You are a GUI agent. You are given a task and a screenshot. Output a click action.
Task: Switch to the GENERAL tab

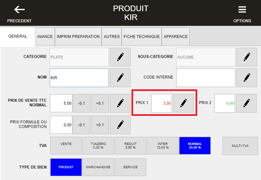18,36
